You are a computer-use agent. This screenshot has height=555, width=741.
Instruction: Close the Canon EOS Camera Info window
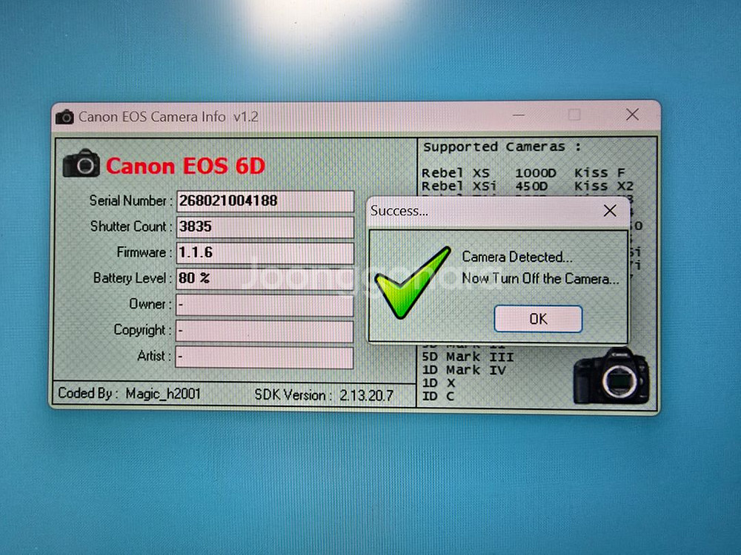(632, 115)
